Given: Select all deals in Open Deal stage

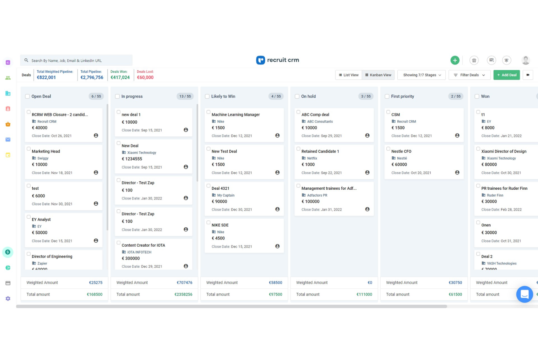Looking at the screenshot, I should [27, 96].
